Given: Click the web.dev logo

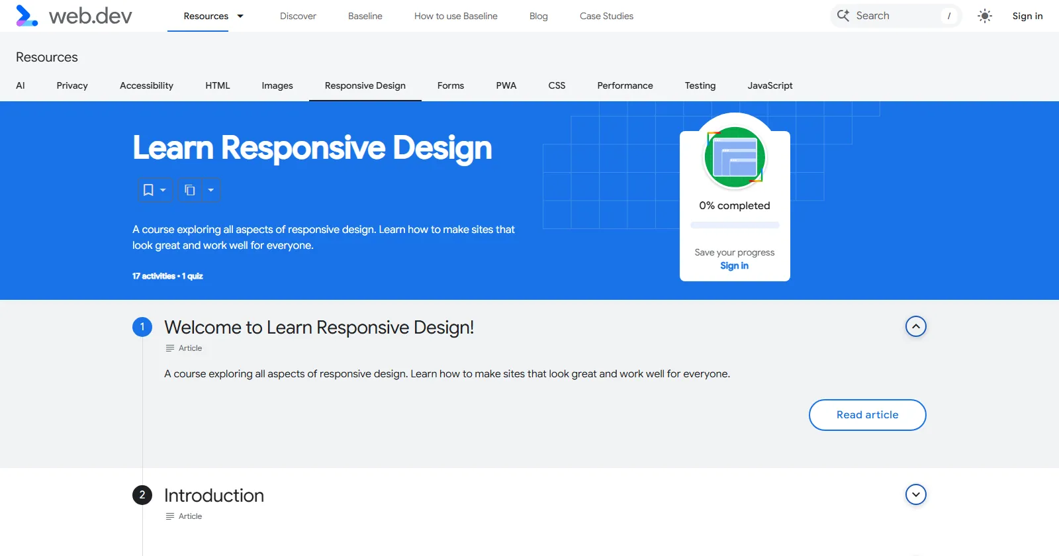Looking at the screenshot, I should (x=73, y=16).
